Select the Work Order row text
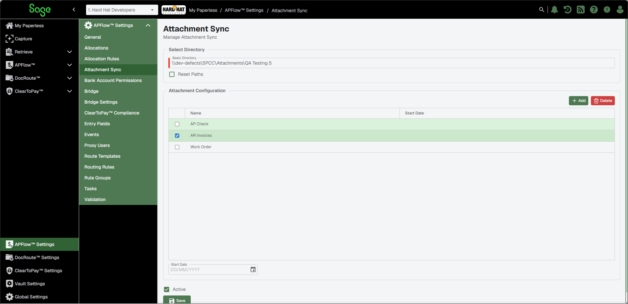This screenshot has width=628, height=304. (201, 147)
